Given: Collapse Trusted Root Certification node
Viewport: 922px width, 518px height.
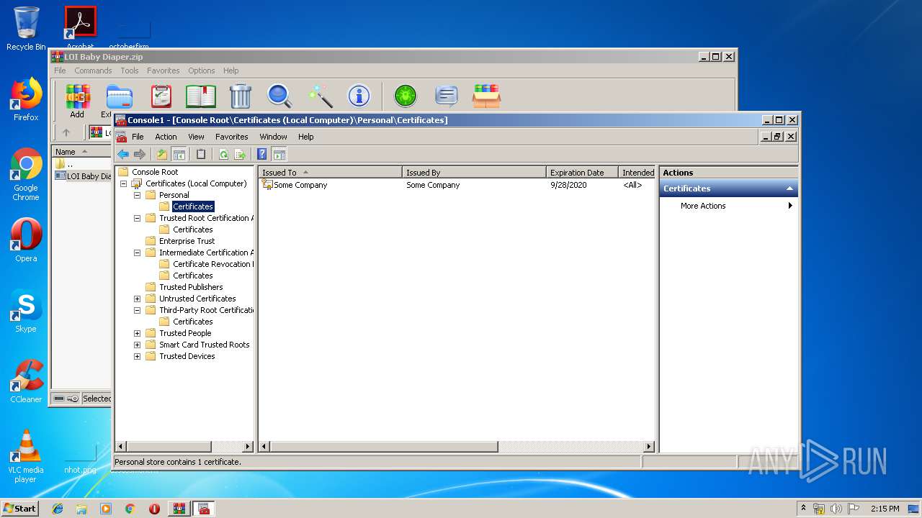Looking at the screenshot, I should click(x=137, y=218).
